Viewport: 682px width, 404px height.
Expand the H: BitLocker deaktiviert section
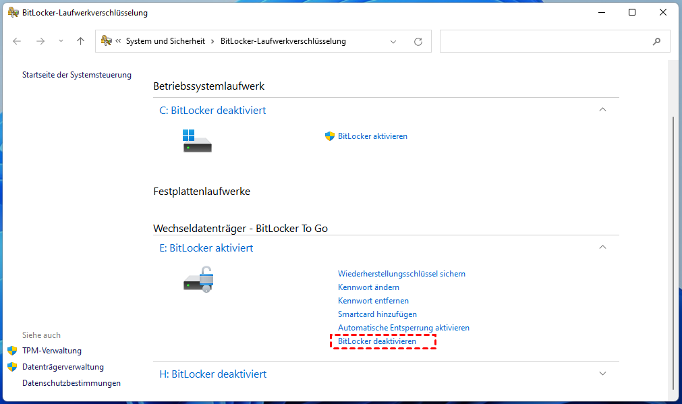tap(602, 374)
